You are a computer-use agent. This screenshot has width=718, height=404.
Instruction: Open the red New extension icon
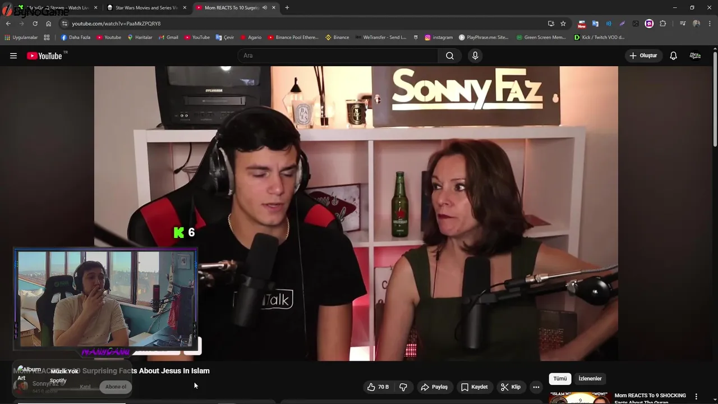[582, 24]
